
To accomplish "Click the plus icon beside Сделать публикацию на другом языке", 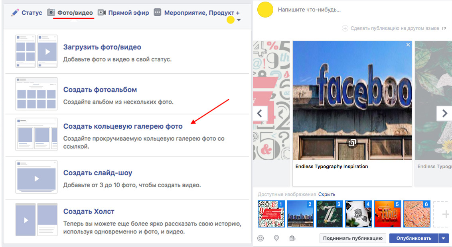I will [345, 28].
